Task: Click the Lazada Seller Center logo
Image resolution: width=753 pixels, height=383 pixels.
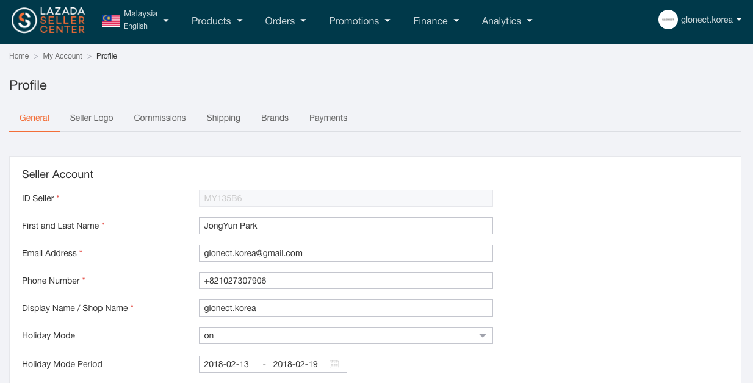Action: (x=48, y=20)
